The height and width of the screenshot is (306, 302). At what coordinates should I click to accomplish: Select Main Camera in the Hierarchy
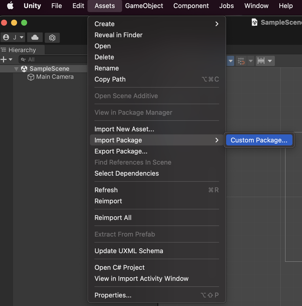55,77
